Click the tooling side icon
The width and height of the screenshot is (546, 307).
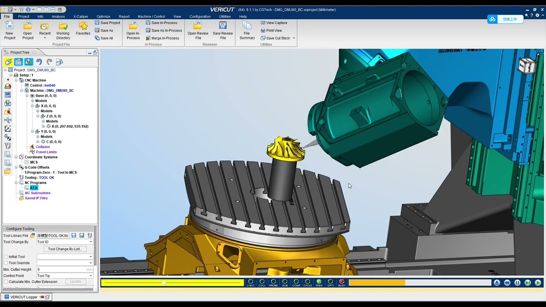(x=8, y=146)
